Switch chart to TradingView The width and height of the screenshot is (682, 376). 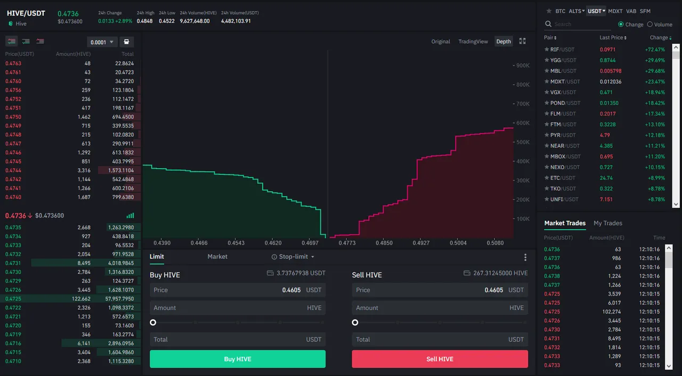tap(473, 42)
